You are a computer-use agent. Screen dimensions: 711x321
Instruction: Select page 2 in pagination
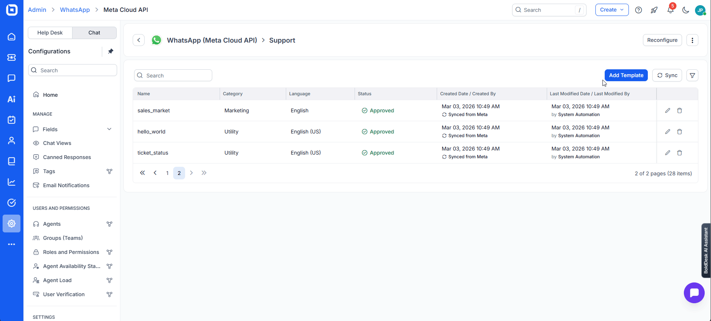[x=179, y=173]
